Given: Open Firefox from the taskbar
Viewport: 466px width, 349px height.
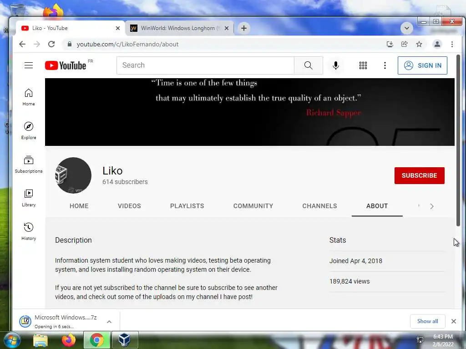Looking at the screenshot, I should coord(69,340).
